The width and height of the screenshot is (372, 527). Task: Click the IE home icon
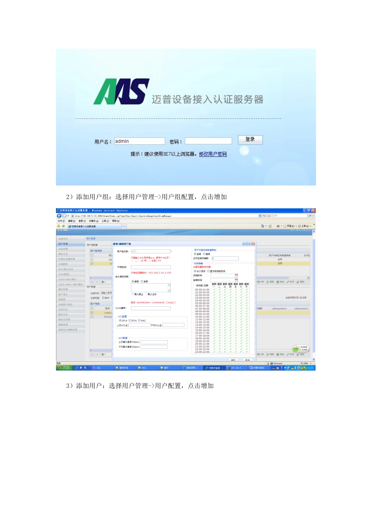pyautogui.click(x=262, y=226)
